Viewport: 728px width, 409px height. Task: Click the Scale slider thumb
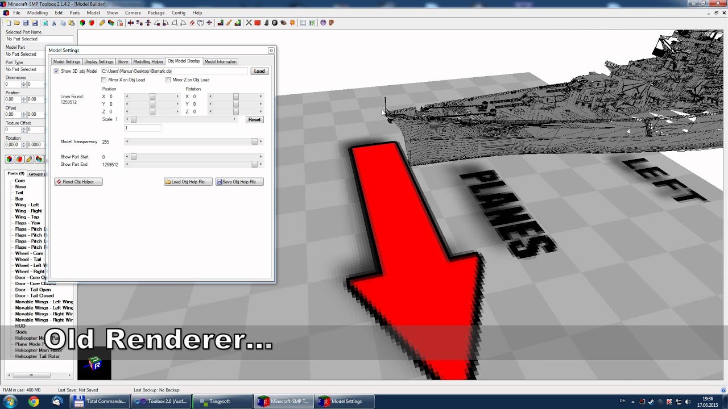point(134,119)
